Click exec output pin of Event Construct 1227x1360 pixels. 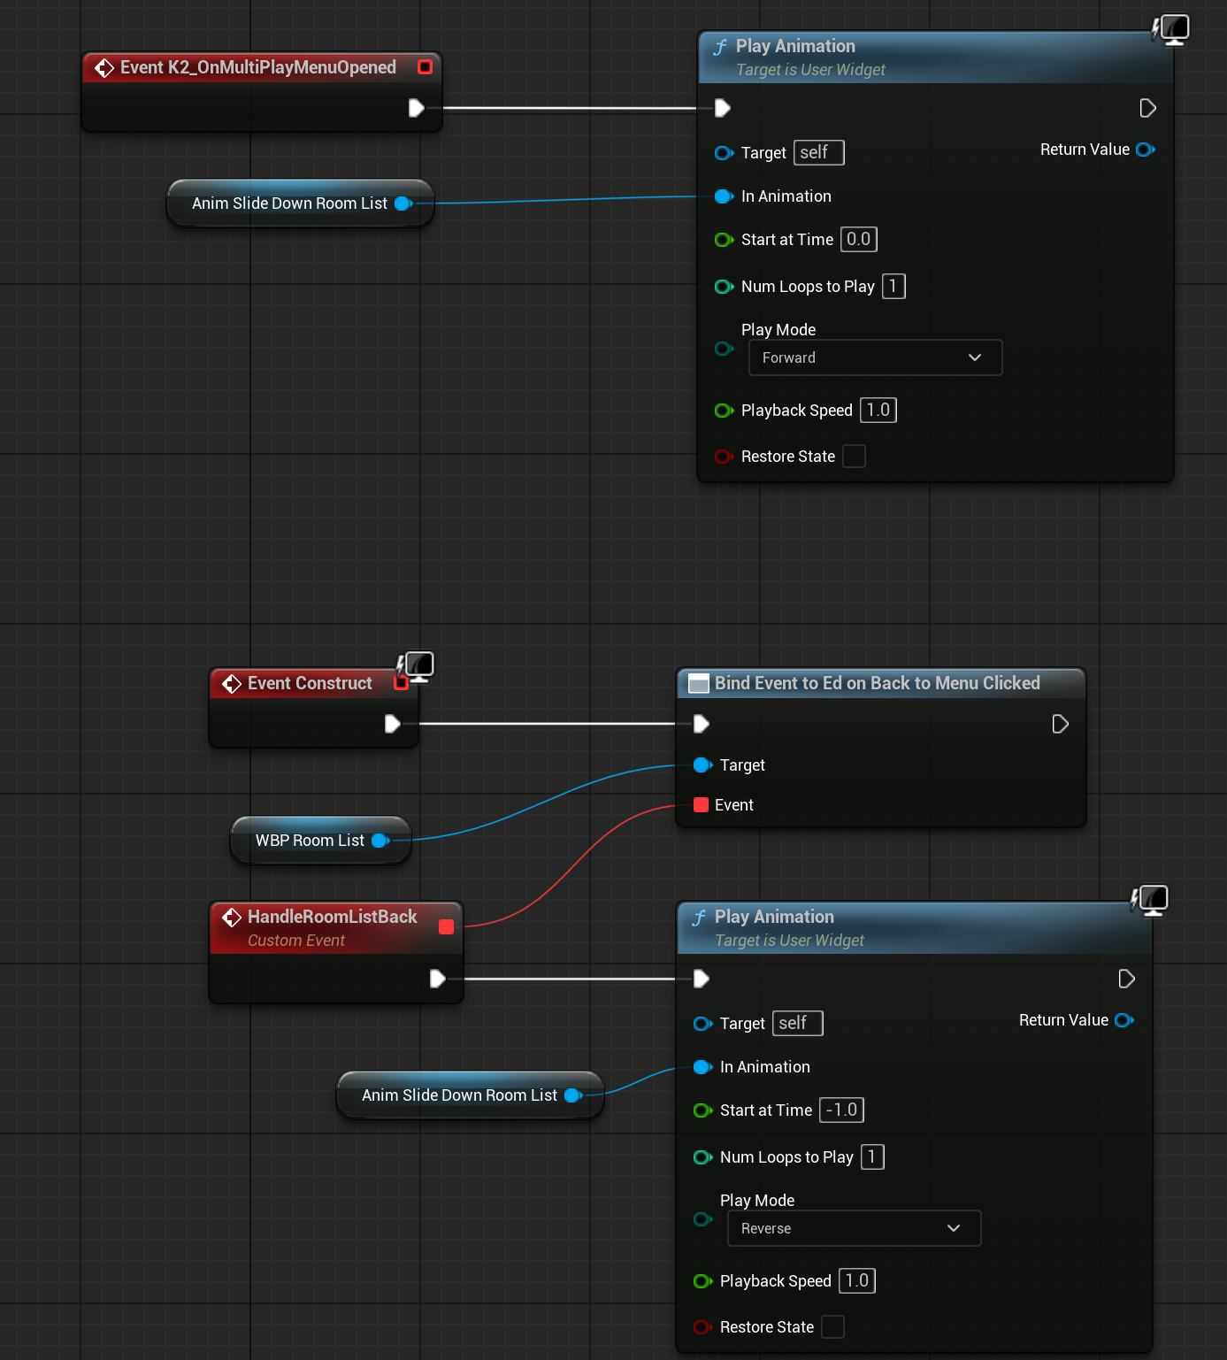393,724
